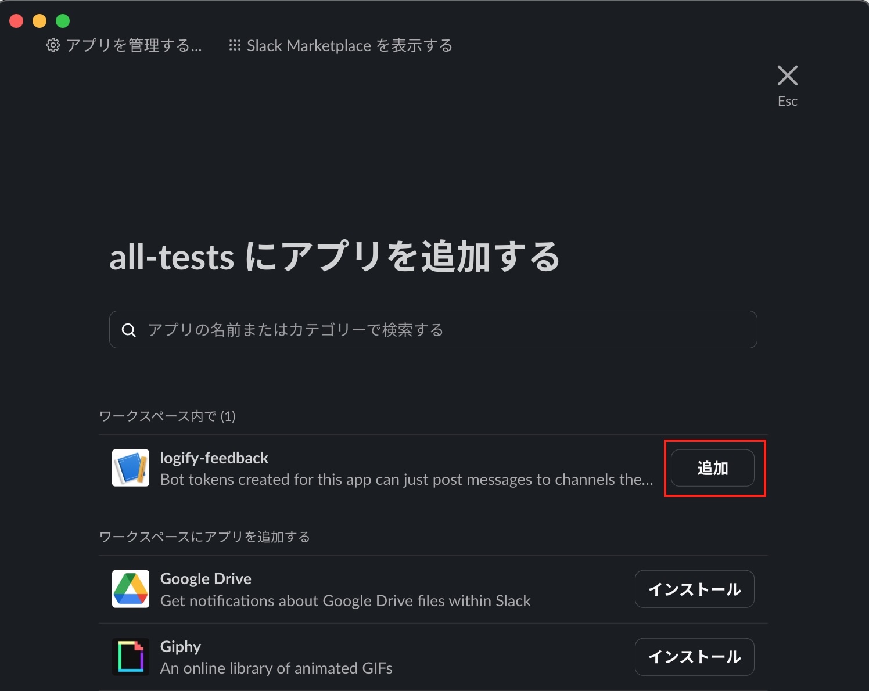Close the dialog with the X icon

(787, 75)
